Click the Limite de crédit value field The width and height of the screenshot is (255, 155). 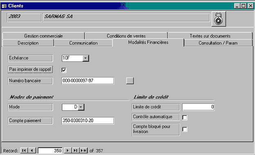click(x=198, y=107)
